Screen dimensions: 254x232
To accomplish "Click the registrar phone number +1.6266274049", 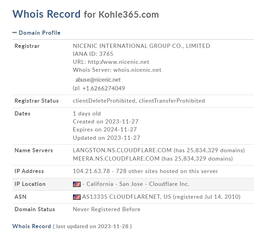I will click(x=104, y=88).
